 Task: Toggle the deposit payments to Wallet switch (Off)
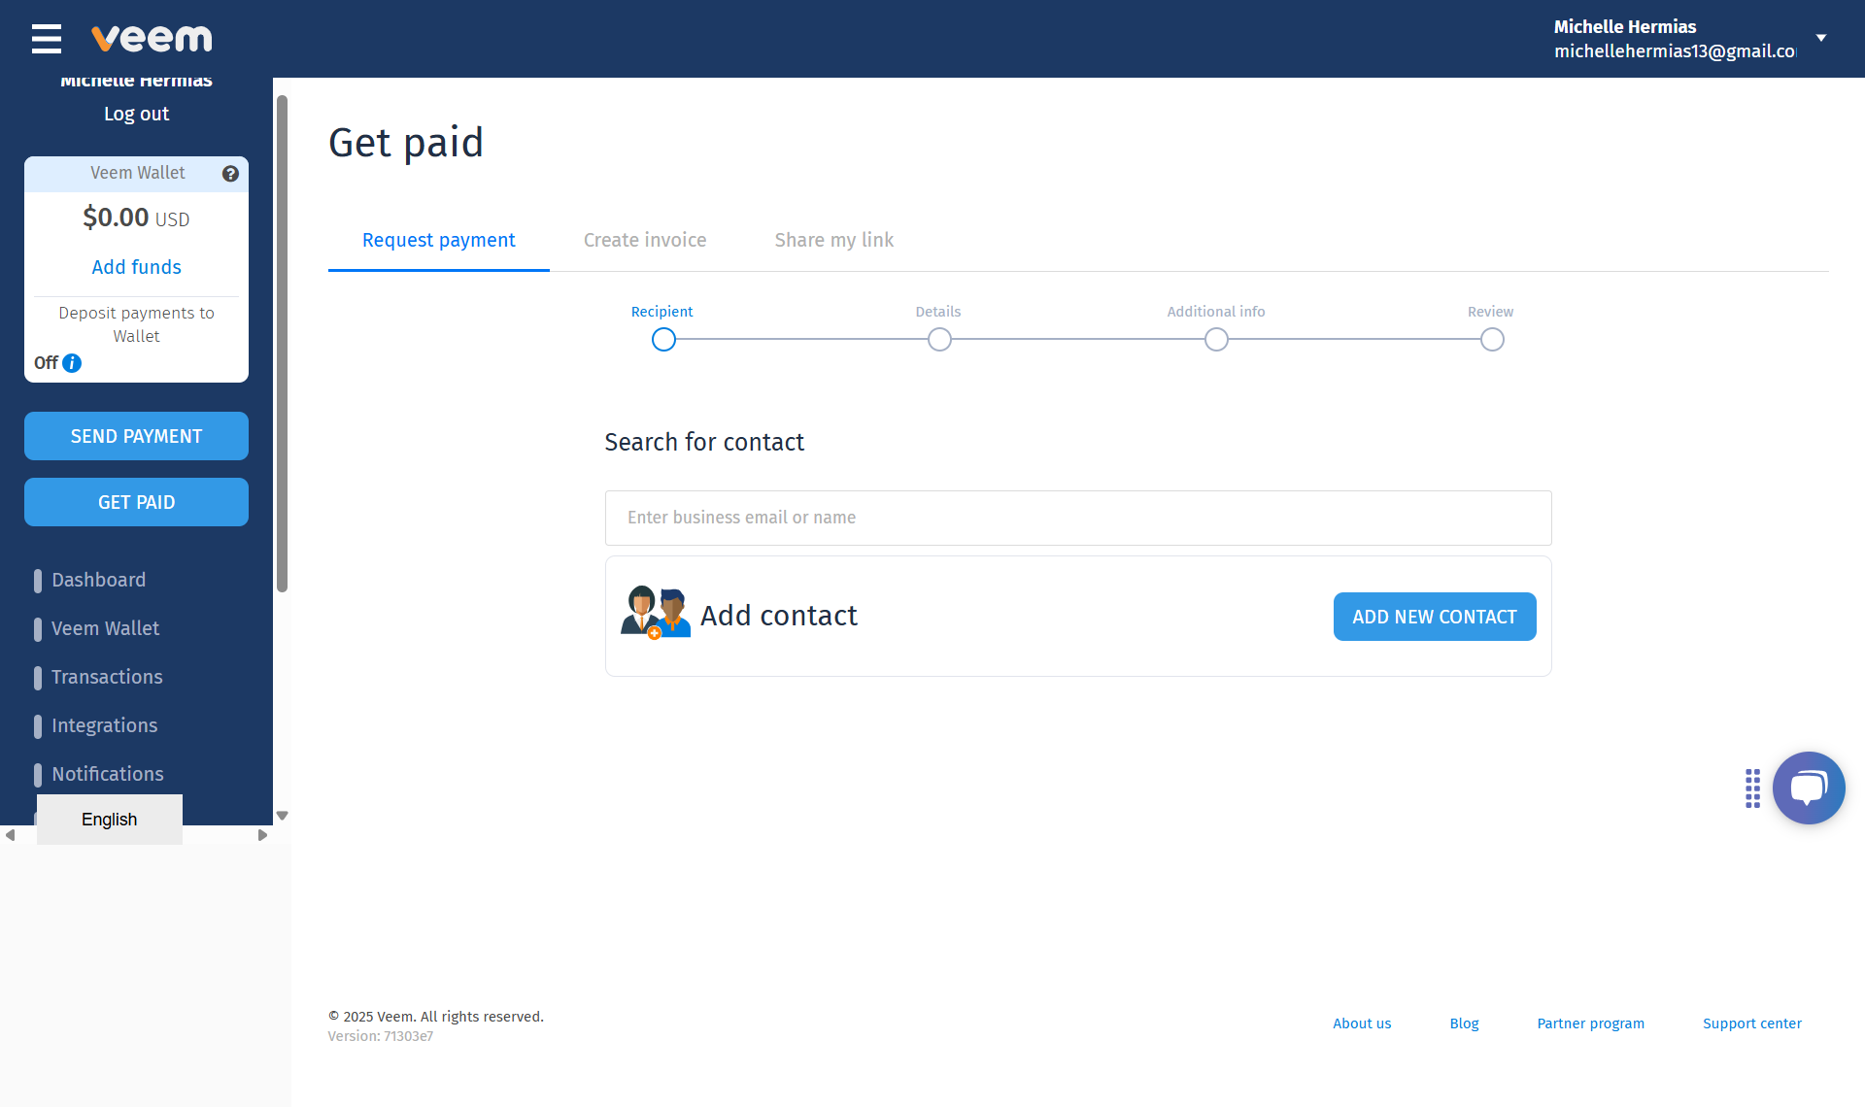(x=46, y=363)
